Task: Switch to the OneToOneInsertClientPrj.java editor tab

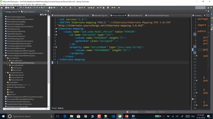Action: tap(157, 16)
